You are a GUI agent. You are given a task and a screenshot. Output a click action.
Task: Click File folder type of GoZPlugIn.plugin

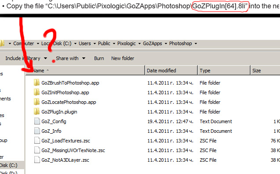tap(210, 112)
